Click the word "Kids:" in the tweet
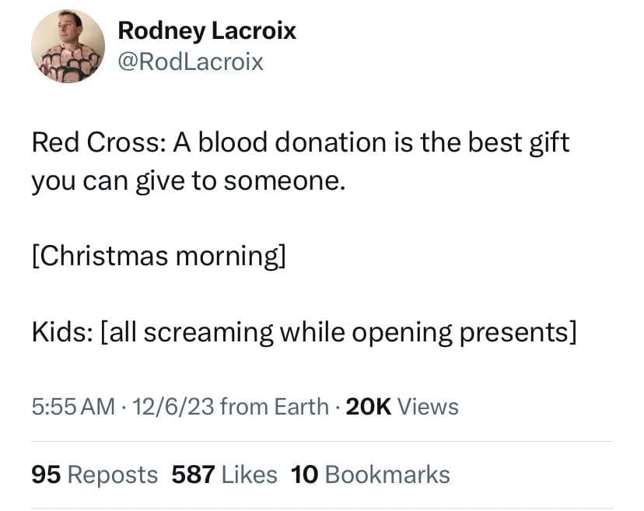This screenshot has width=644, height=511. pyautogui.click(x=62, y=332)
